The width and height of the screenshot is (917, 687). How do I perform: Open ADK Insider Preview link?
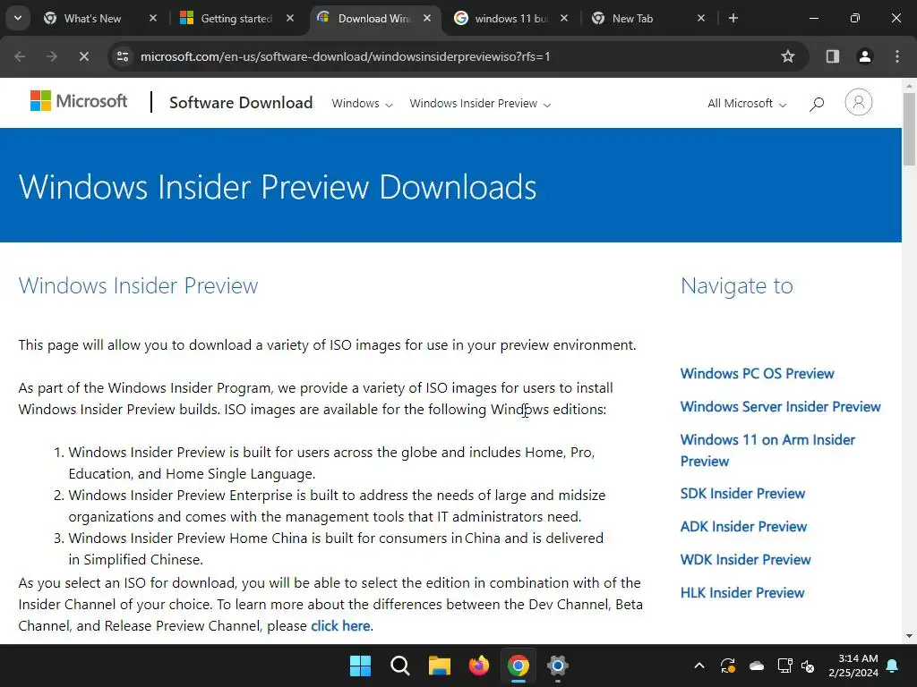click(743, 526)
